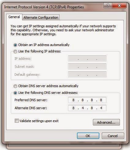
Task: Confirm with the OK button
Action: (x=88, y=136)
